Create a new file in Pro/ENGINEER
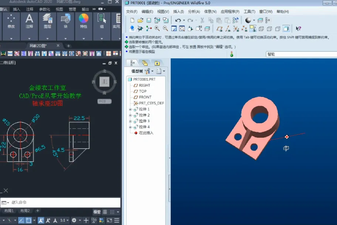 [132, 20]
